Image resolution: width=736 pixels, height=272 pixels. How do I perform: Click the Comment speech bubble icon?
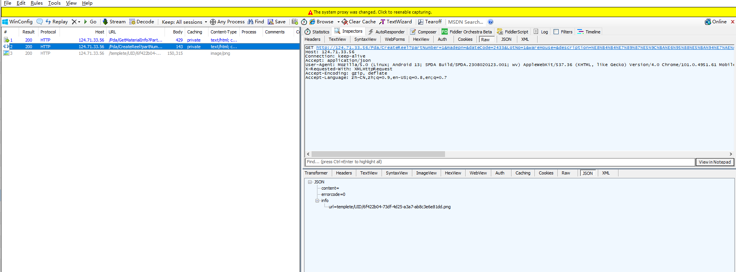point(40,22)
